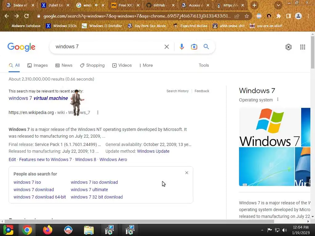Open Features new to Windows 7 link
This screenshot has height=236, width=315.
coord(46,159)
